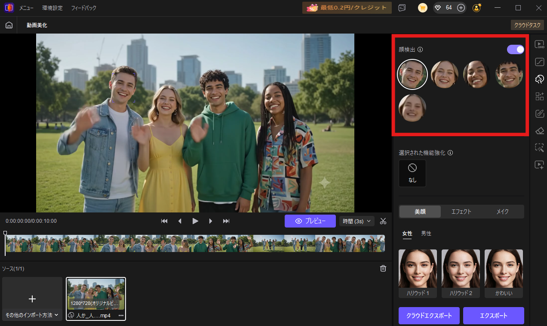Open the shopping cart icon
Image resolution: width=547 pixels, height=326 pixels.
(423, 8)
